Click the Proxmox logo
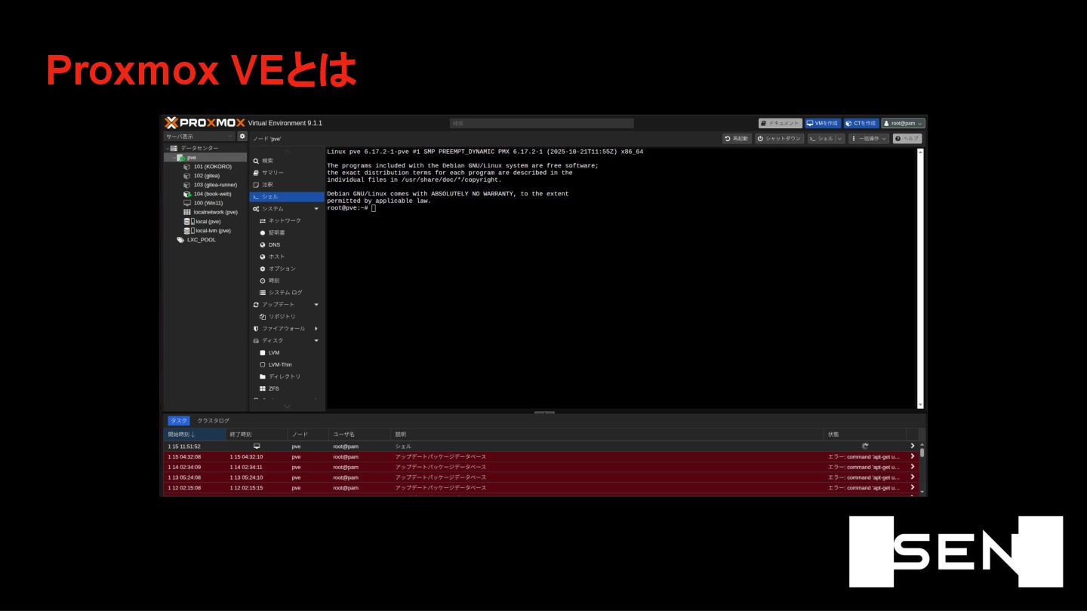1087x611 pixels. tap(205, 123)
